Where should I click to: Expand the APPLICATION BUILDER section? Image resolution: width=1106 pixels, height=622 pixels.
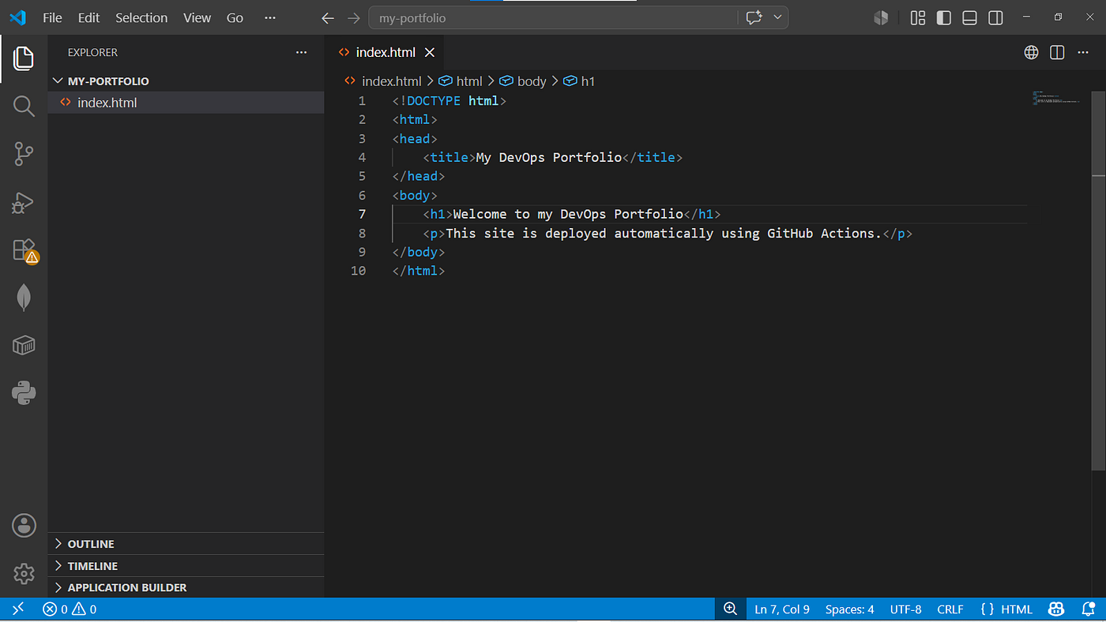(x=186, y=587)
